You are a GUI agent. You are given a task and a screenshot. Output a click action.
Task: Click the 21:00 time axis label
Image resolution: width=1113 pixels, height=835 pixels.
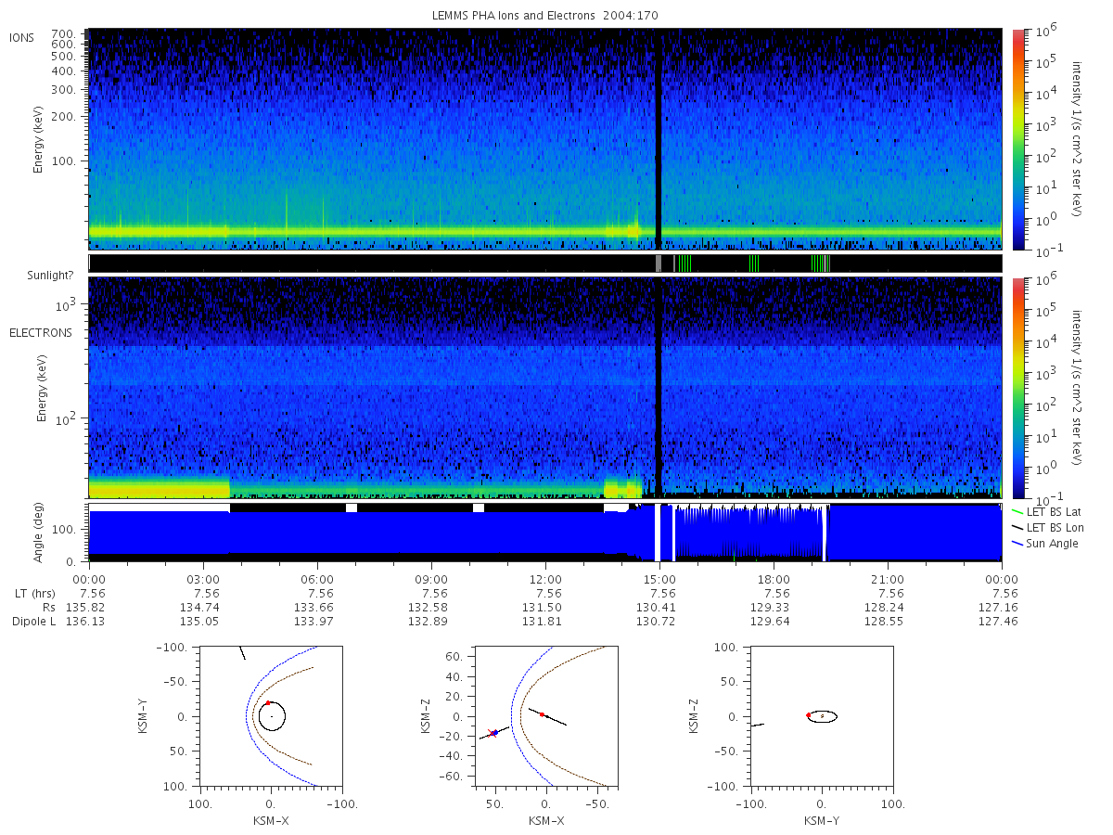(888, 579)
